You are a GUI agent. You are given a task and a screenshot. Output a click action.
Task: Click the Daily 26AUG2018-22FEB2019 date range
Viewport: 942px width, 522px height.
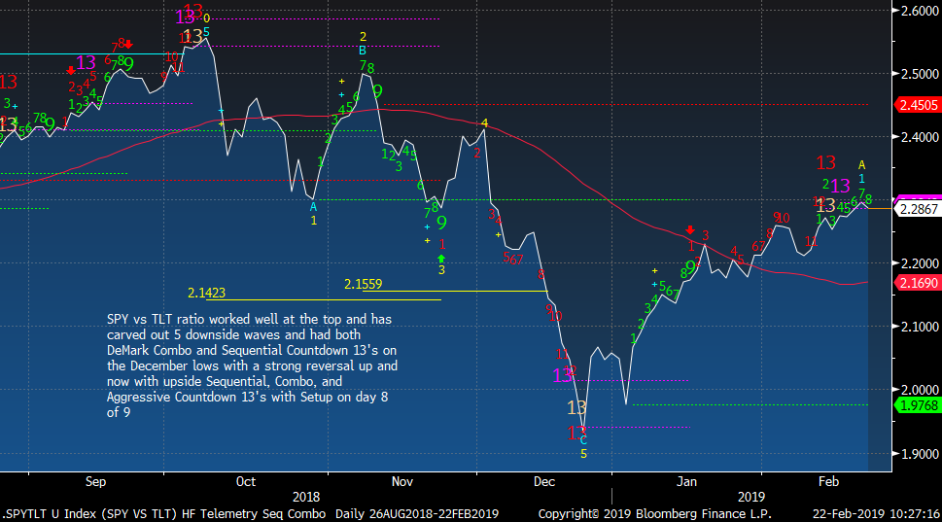tap(417, 514)
